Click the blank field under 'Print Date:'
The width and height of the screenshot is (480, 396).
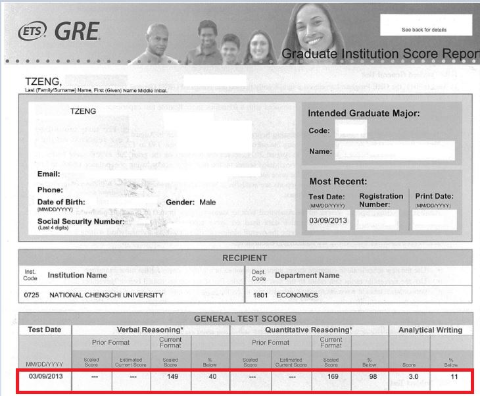435,220
